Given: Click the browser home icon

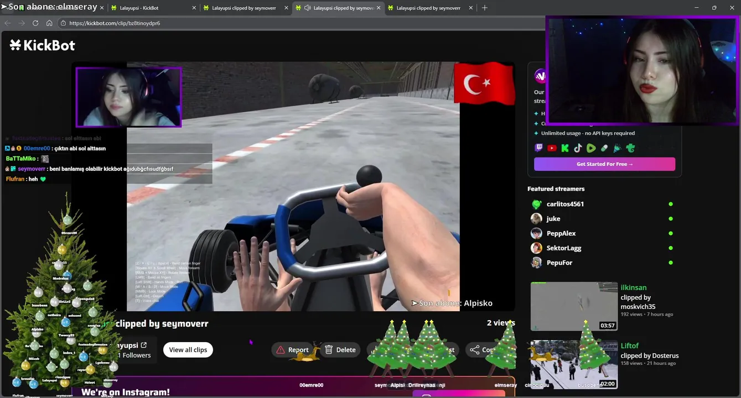Looking at the screenshot, I should 49,23.
